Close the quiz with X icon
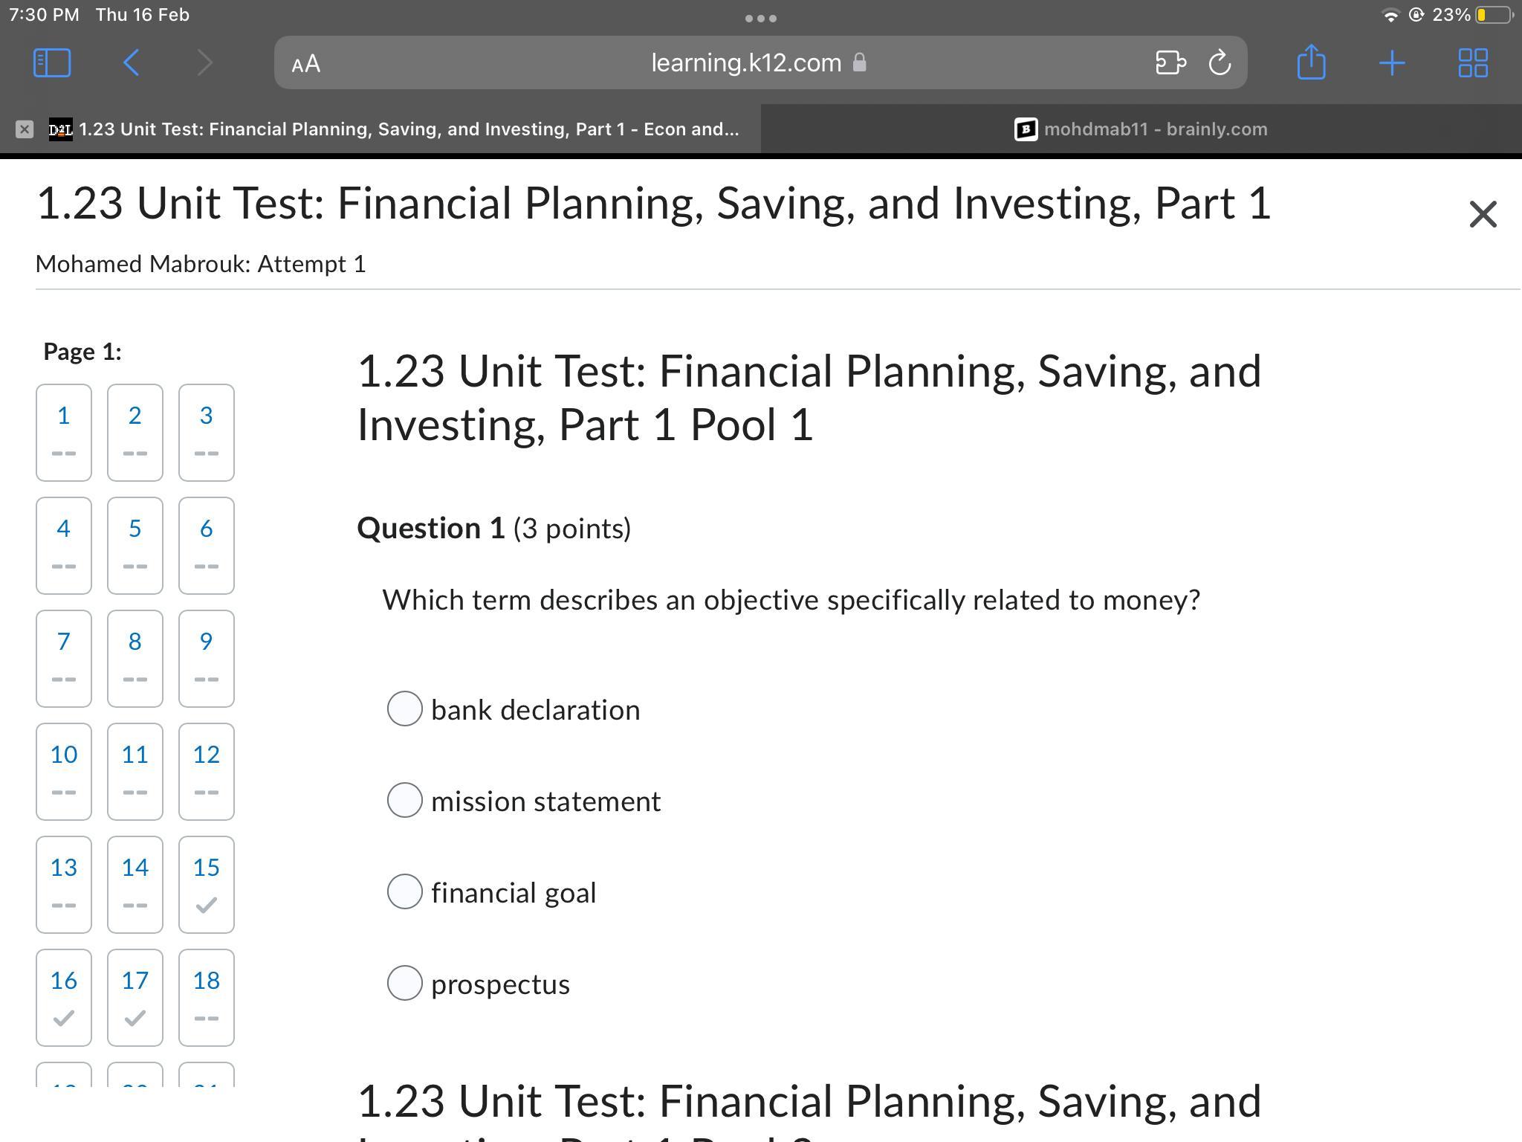1522x1142 pixels. point(1483,215)
